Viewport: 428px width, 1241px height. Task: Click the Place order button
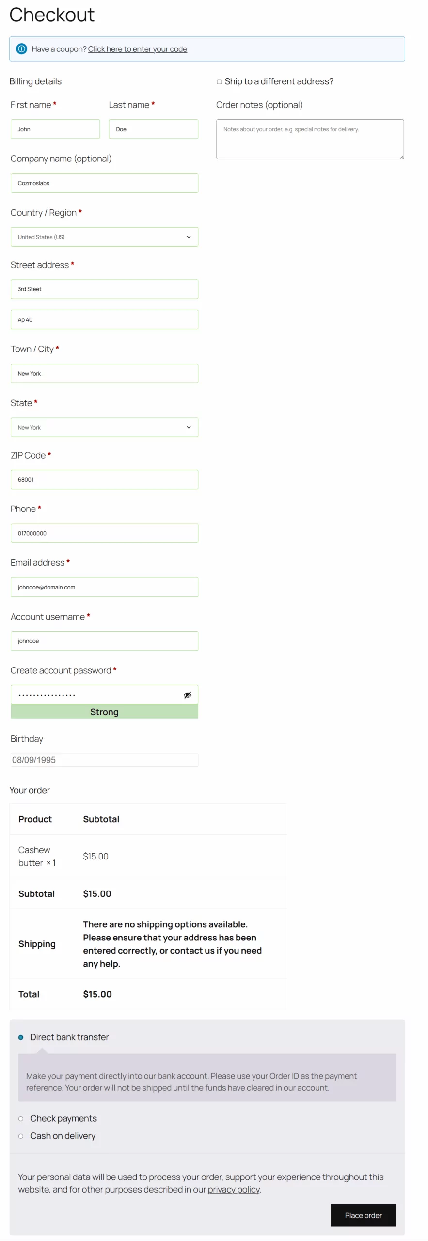click(x=363, y=1215)
